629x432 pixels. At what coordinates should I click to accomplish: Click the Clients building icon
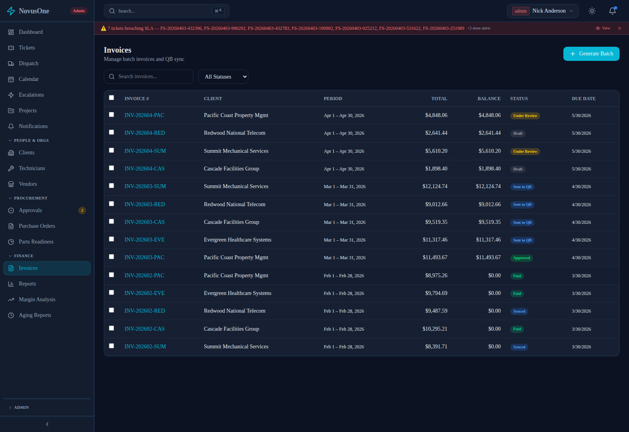(11, 153)
